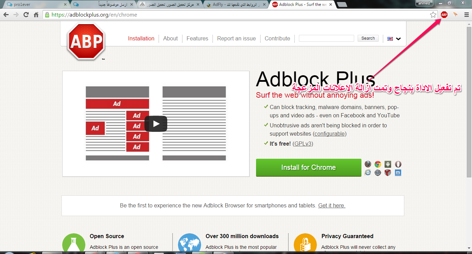Select the Yandex browser icon
Viewport: 472px width, 254px height.
(x=388, y=173)
